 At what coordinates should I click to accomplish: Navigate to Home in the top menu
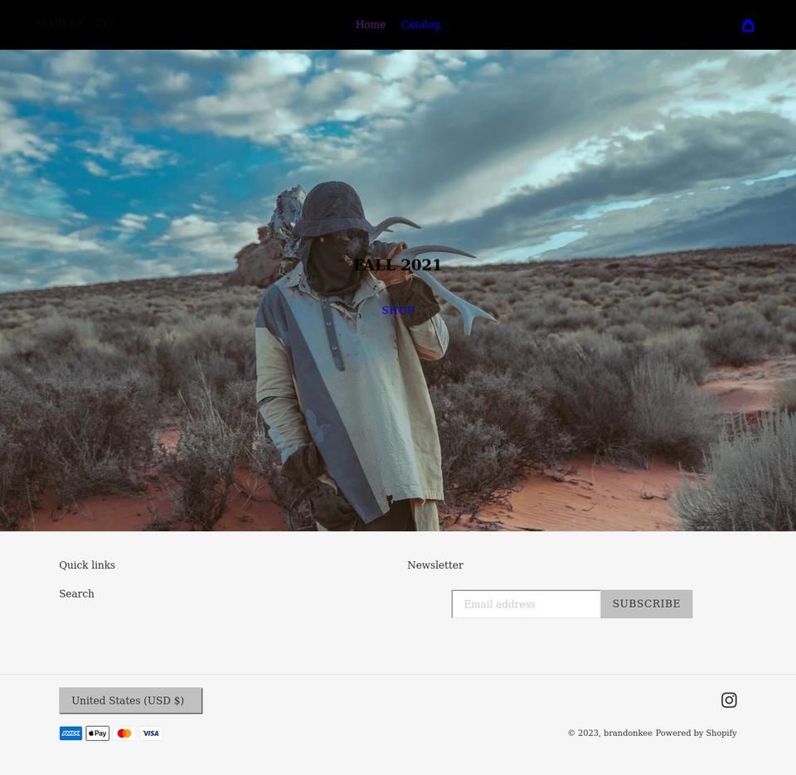pos(371,24)
